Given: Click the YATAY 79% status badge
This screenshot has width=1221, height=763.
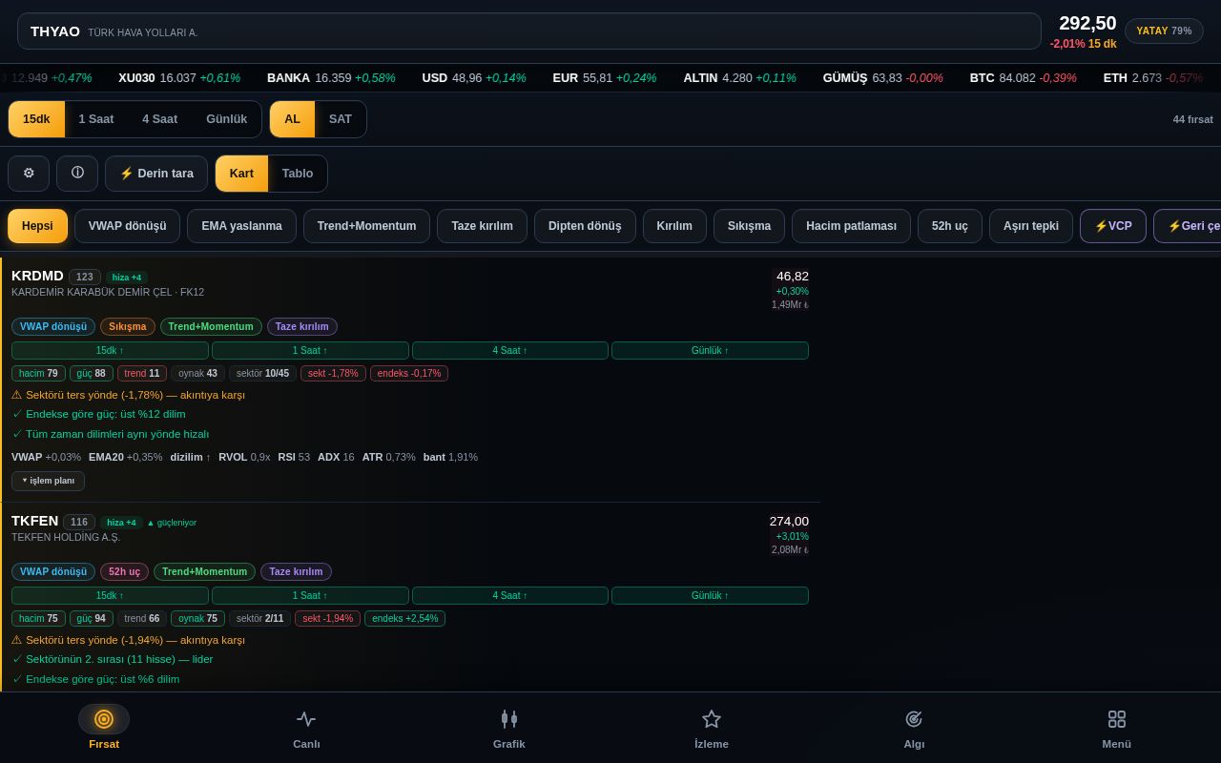Looking at the screenshot, I should point(1164,31).
